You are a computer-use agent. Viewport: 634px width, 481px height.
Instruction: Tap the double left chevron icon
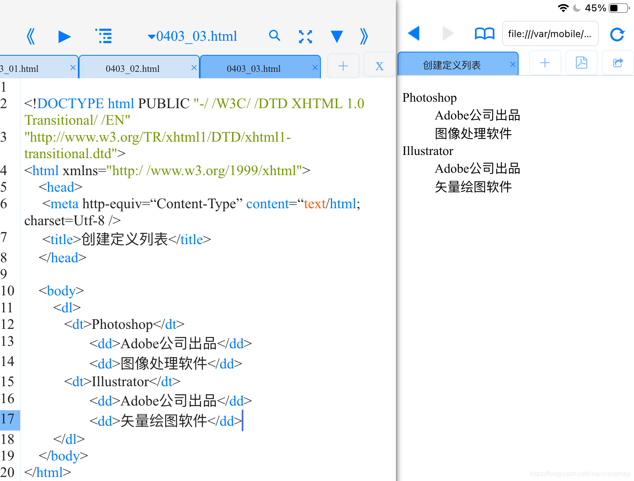pyautogui.click(x=31, y=36)
